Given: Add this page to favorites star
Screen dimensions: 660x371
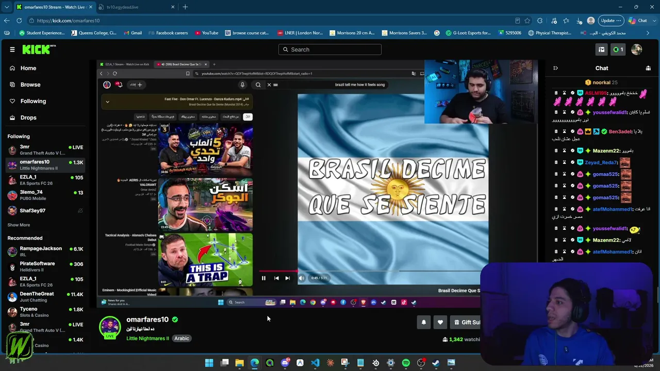Looking at the screenshot, I should tap(527, 21).
